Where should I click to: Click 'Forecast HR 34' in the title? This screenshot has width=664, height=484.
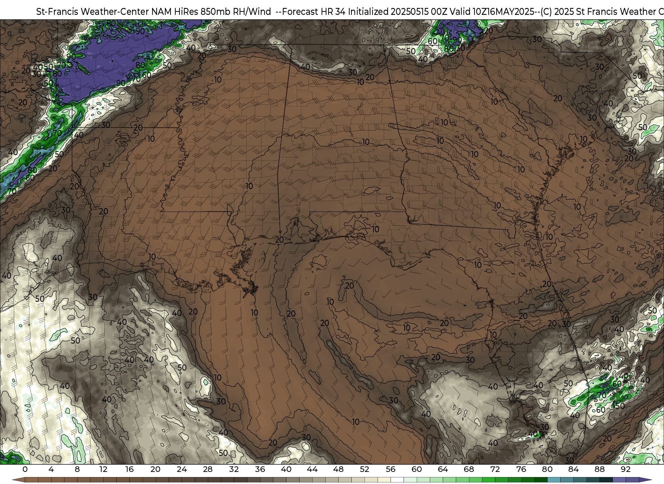tap(314, 12)
